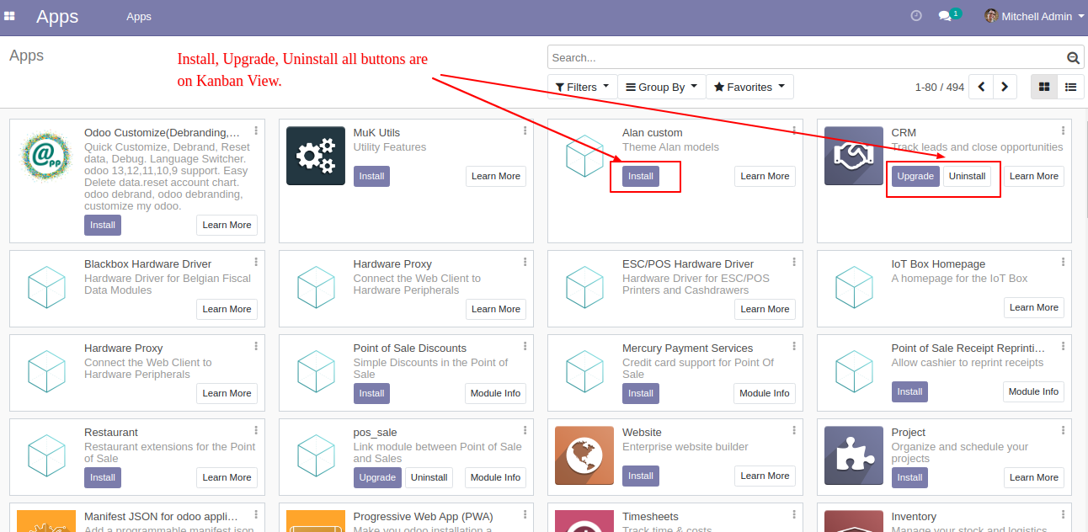
Task: Click the Timesheets app title
Action: click(x=650, y=517)
